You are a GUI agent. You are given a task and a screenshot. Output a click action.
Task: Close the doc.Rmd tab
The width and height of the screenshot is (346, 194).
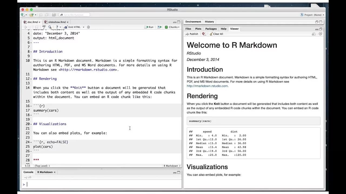click(39, 22)
